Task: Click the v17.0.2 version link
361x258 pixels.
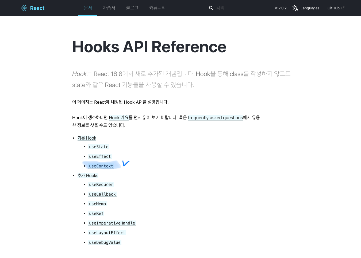Action: coord(281,8)
